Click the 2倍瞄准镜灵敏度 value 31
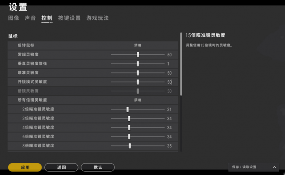285x175 pixels. tap(169, 109)
